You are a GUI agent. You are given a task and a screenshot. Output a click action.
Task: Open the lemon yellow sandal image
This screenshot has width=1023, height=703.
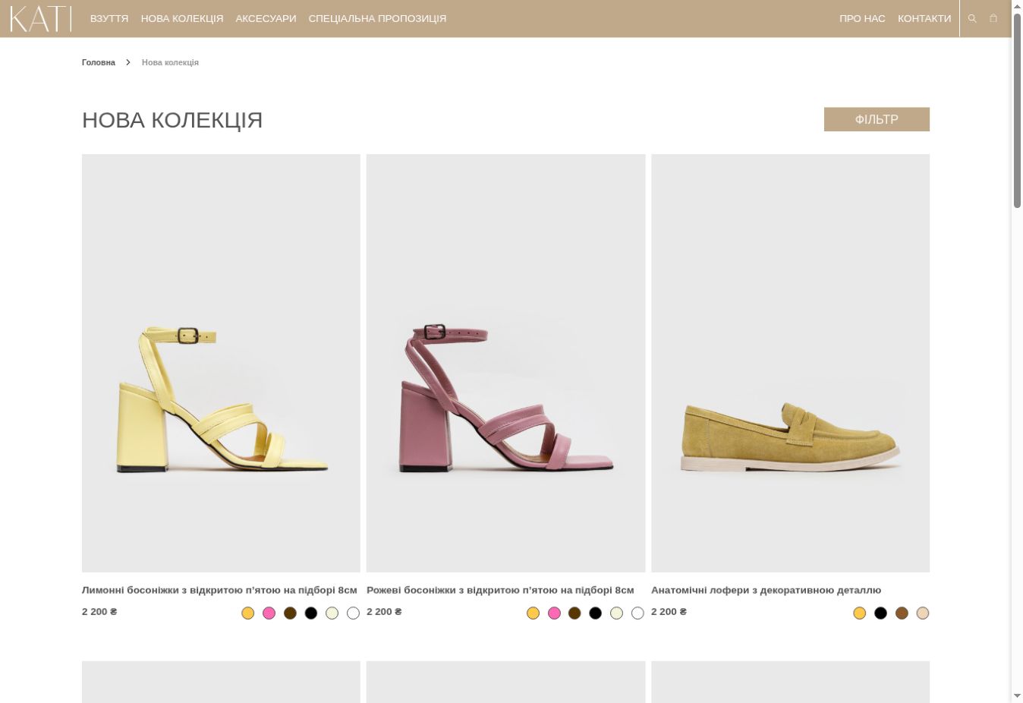tap(221, 363)
